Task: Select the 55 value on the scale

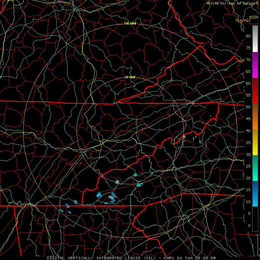Action: [x=248, y=95]
